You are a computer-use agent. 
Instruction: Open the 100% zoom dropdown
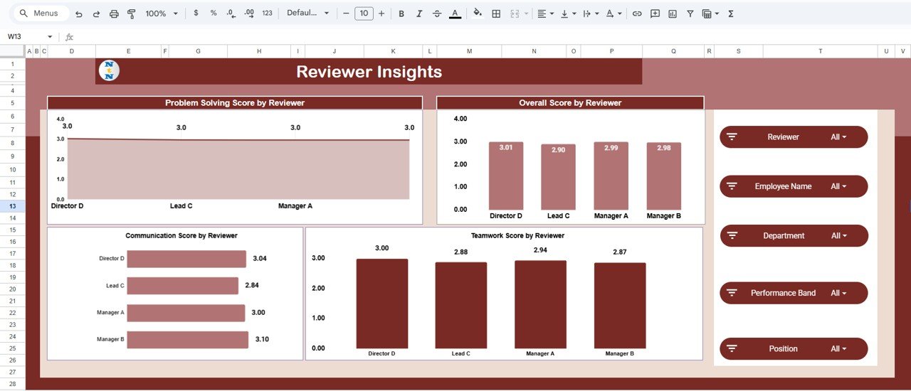pos(162,14)
